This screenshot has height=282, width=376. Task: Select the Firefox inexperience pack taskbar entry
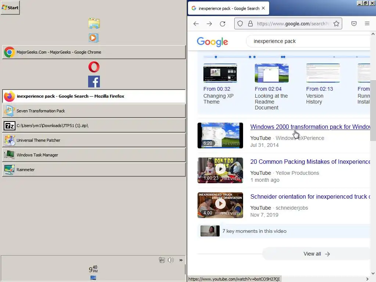[94, 96]
